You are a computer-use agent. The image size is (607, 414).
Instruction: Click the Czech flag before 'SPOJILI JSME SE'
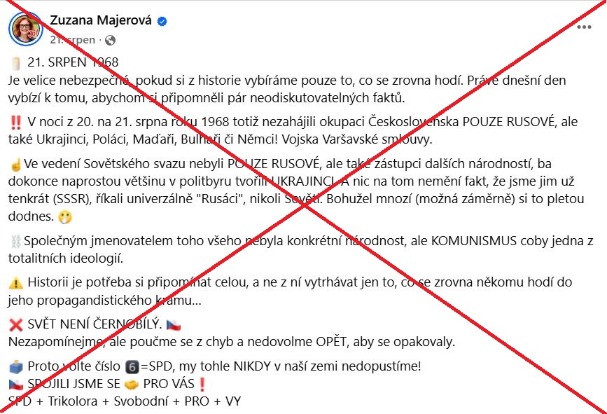pyautogui.click(x=16, y=384)
